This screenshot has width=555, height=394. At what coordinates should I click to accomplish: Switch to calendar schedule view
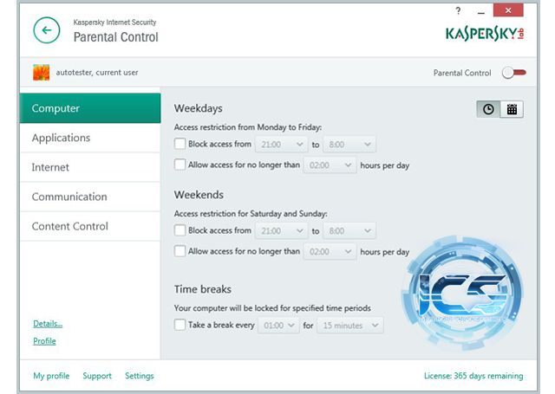(x=512, y=109)
